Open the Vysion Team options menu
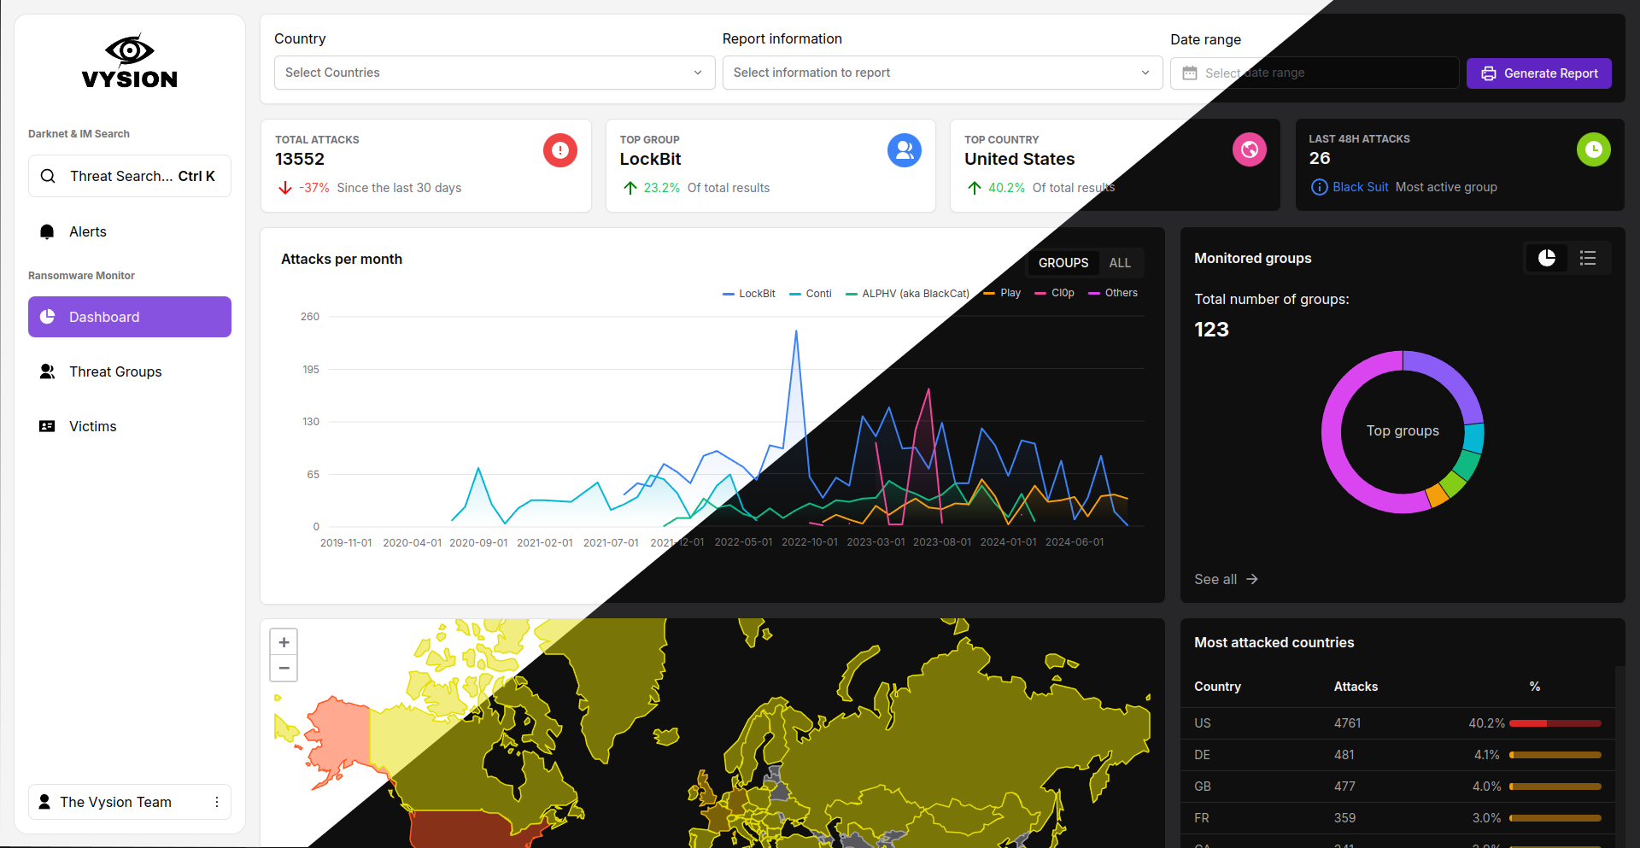Image resolution: width=1640 pixels, height=848 pixels. 217,802
